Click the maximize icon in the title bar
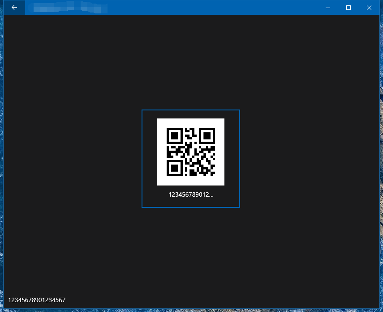 pos(348,8)
